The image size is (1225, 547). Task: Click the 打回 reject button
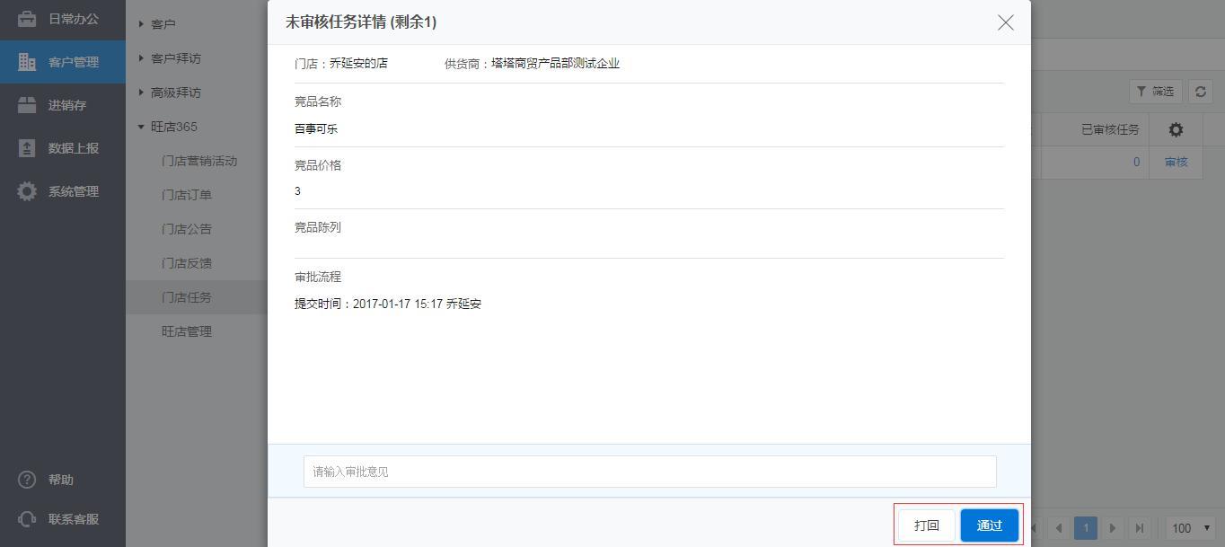(927, 525)
